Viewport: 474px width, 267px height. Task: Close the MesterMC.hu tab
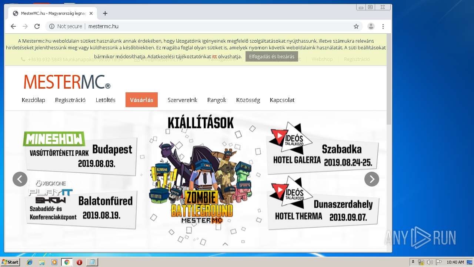click(x=91, y=13)
